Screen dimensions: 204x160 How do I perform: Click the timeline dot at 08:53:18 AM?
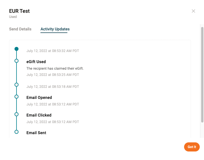17,85
